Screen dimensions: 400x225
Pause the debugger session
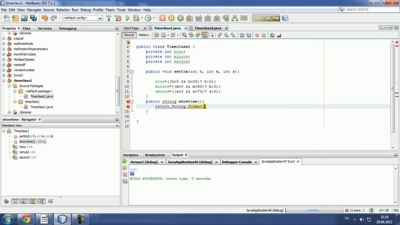point(171,18)
